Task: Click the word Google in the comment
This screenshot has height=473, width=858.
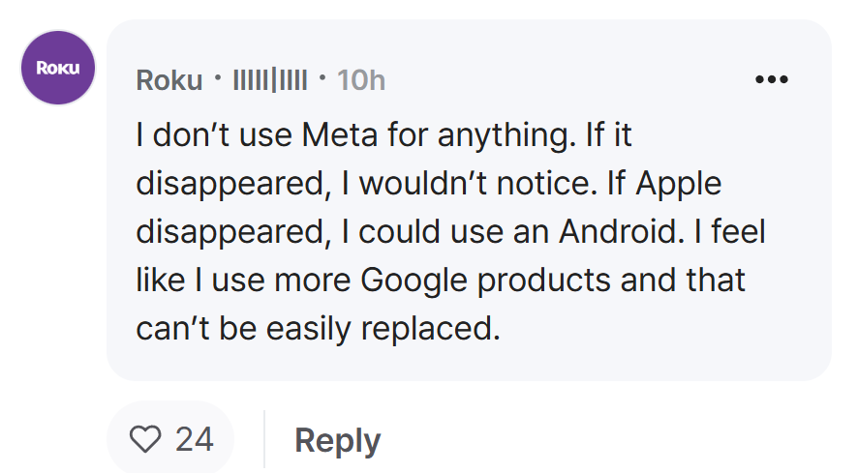Action: (414, 281)
